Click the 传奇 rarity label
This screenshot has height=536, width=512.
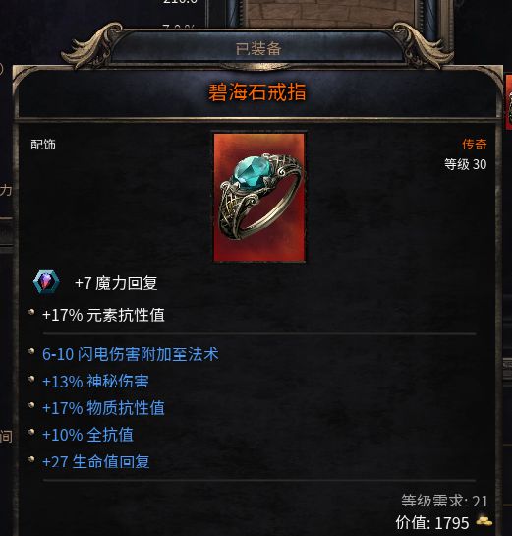(x=474, y=144)
